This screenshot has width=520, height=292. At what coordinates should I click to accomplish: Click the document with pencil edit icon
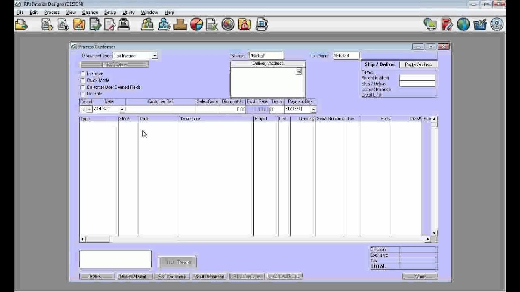110,25
